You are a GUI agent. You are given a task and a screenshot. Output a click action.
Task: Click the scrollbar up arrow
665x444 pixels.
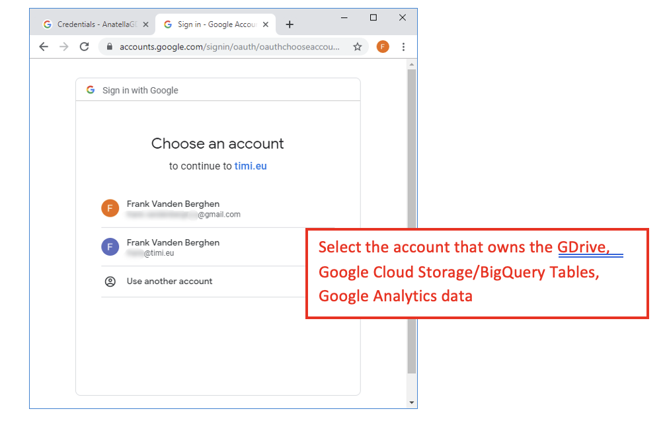[412, 65]
